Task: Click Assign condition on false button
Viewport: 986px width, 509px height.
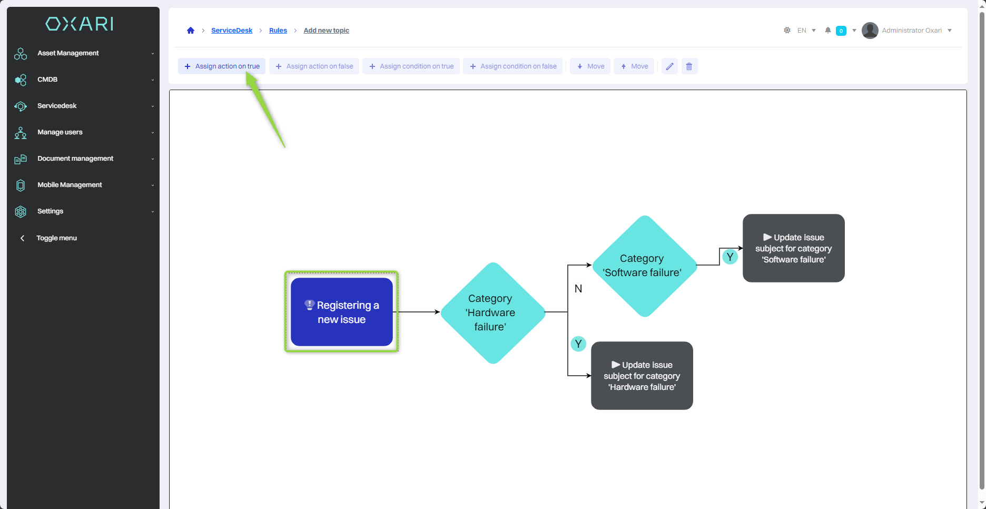Action: tap(513, 66)
